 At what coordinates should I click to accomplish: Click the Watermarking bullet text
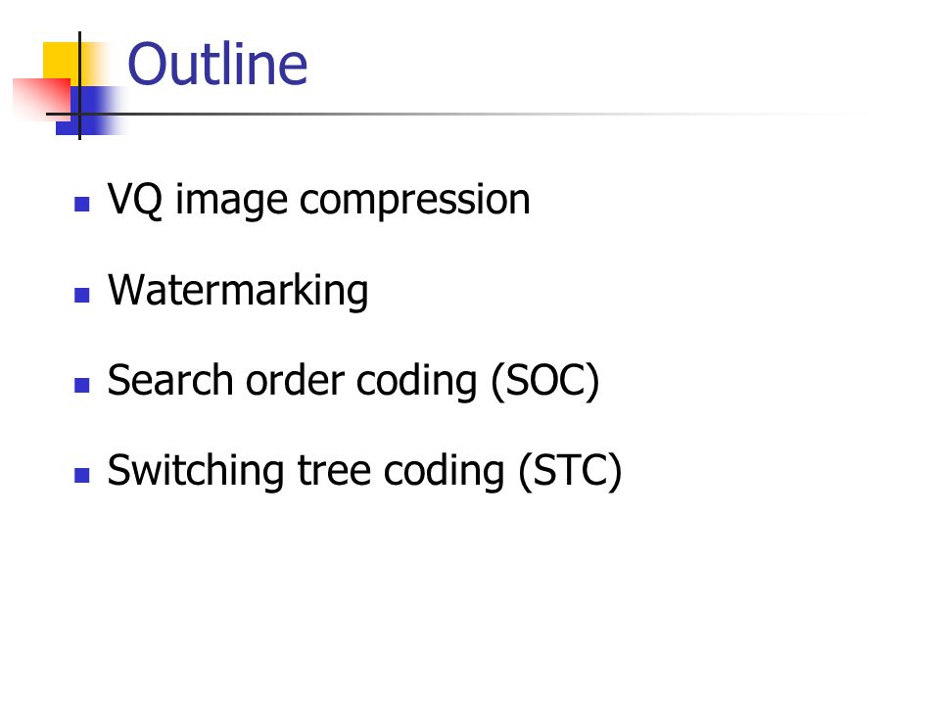point(238,291)
